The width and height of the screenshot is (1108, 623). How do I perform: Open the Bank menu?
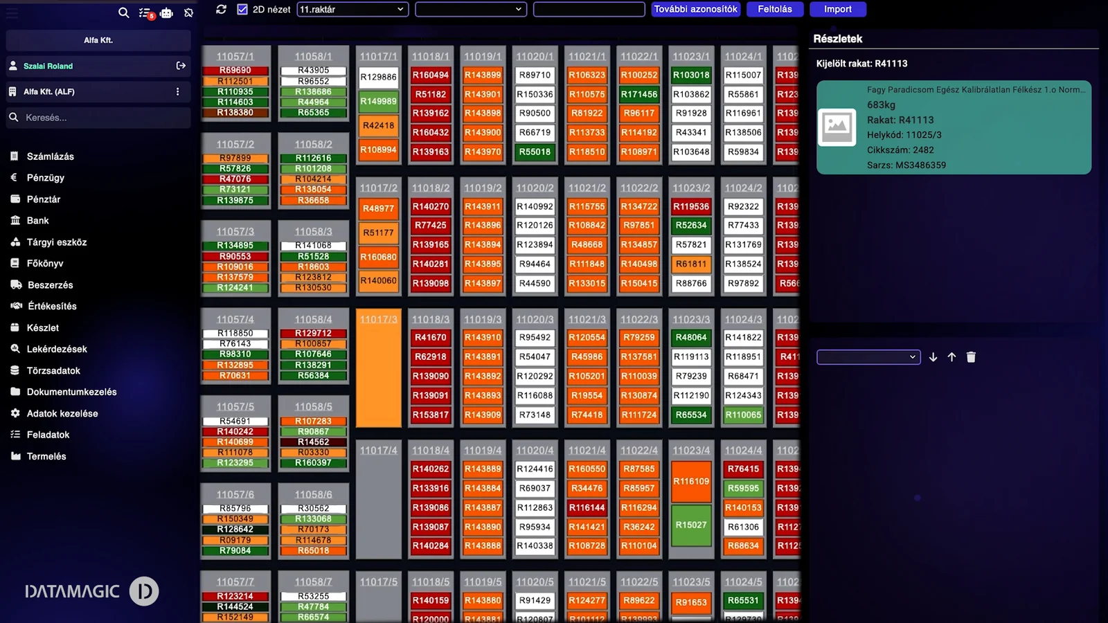(37, 221)
